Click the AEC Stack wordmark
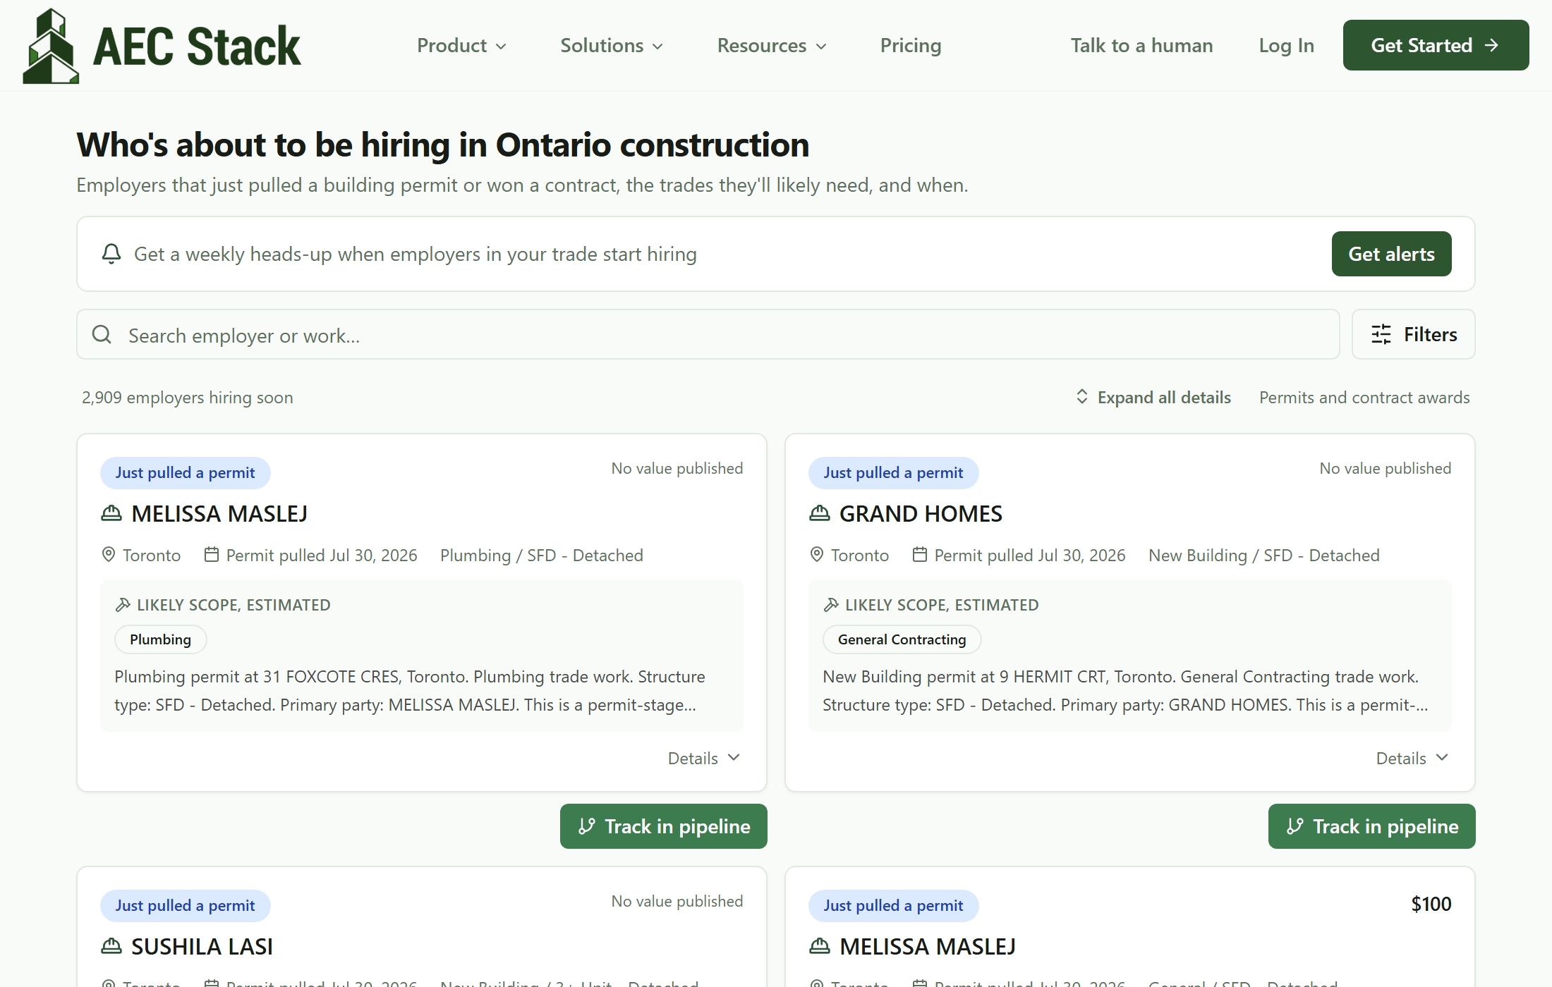Screen dimensions: 1552x987 pos(197,47)
